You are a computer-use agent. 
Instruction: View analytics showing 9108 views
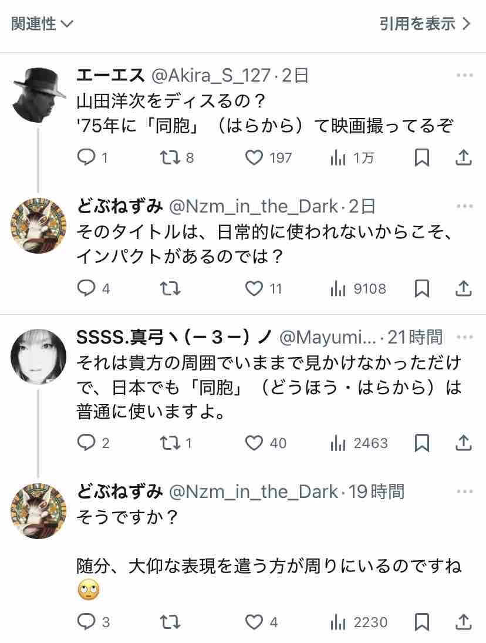pyautogui.click(x=338, y=289)
